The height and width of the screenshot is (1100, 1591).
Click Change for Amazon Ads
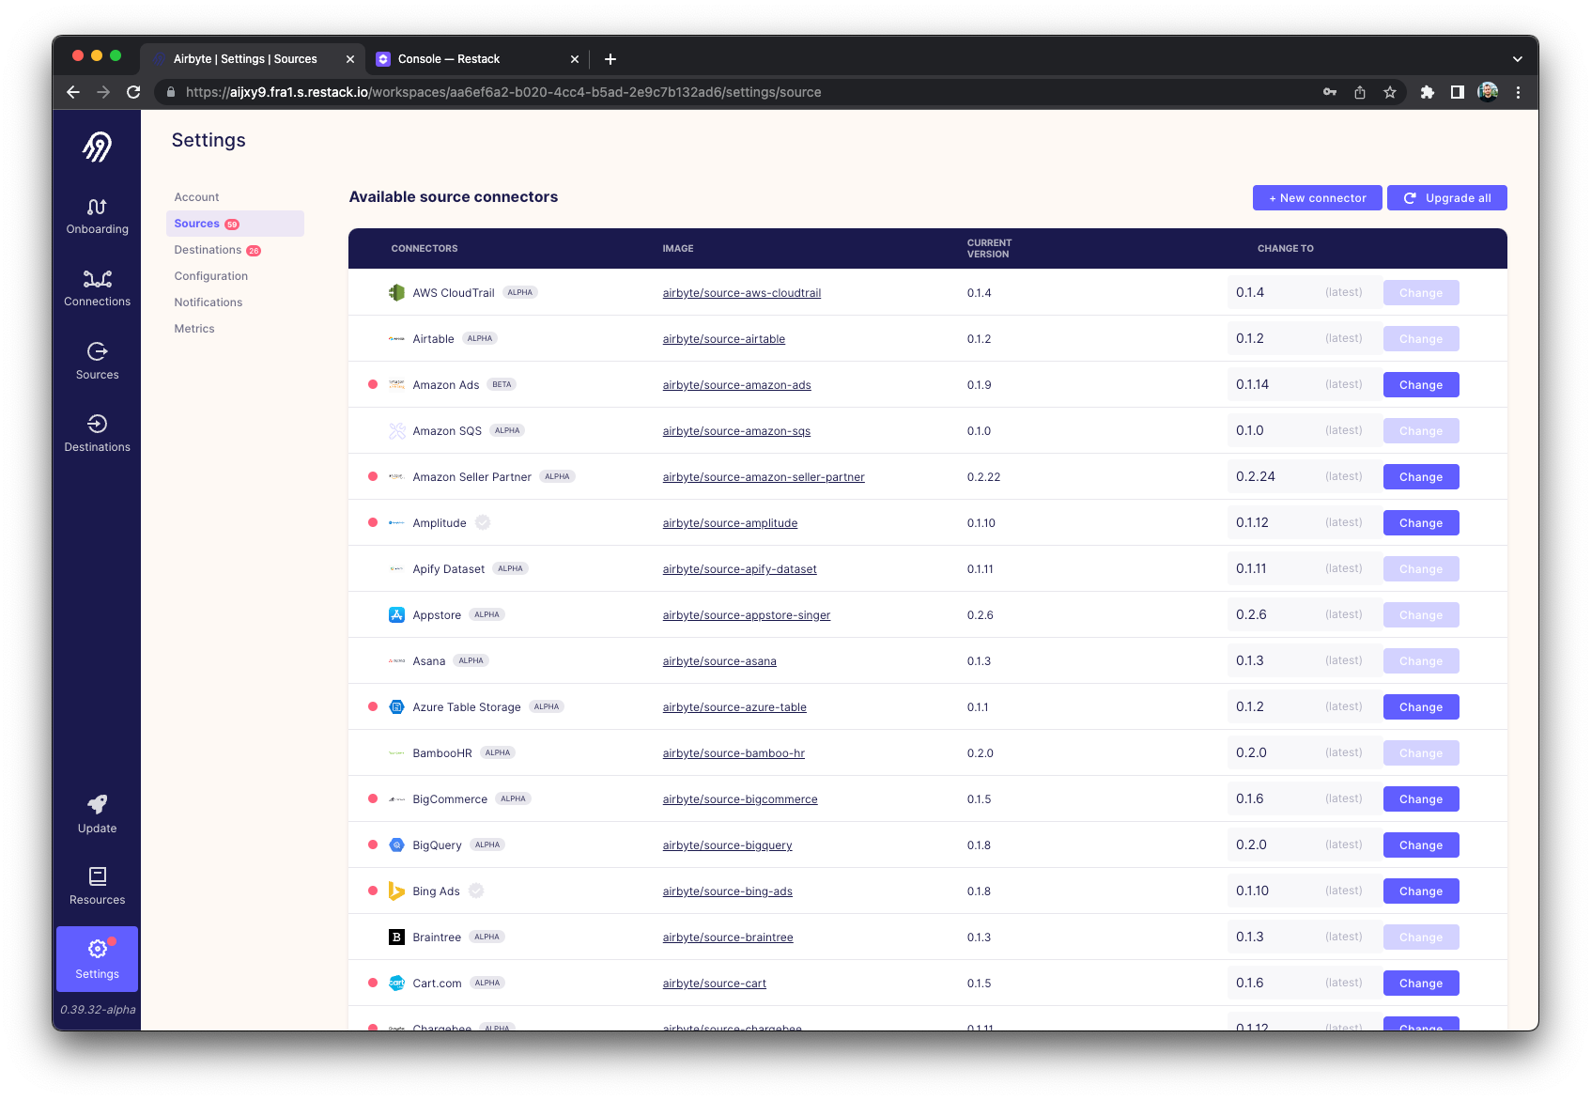click(1420, 385)
